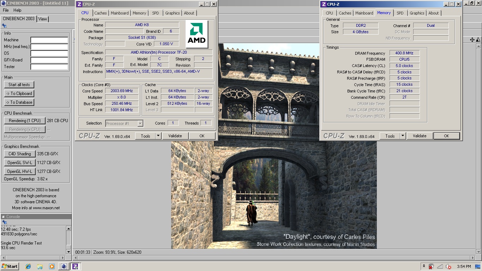Click the Tester input field
482x271 pixels.
[49, 67]
